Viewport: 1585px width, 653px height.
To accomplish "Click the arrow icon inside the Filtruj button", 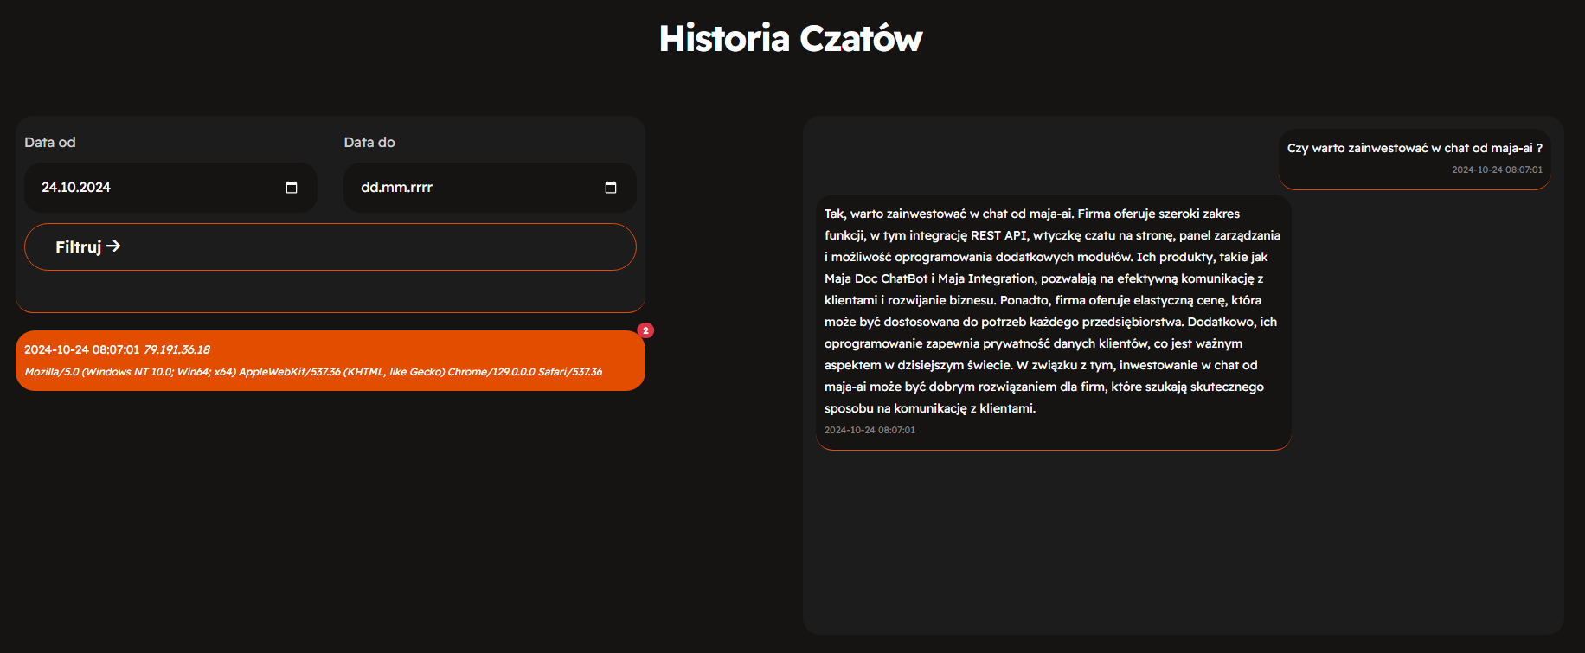I will click(x=113, y=246).
